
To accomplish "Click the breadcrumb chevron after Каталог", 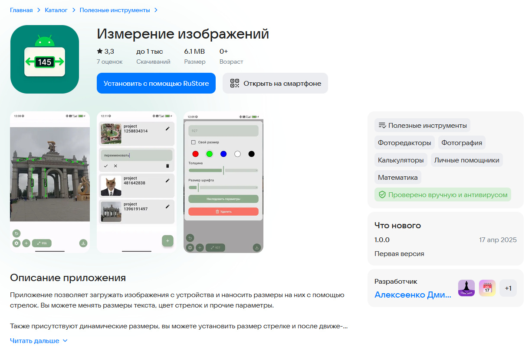I will point(73,10).
